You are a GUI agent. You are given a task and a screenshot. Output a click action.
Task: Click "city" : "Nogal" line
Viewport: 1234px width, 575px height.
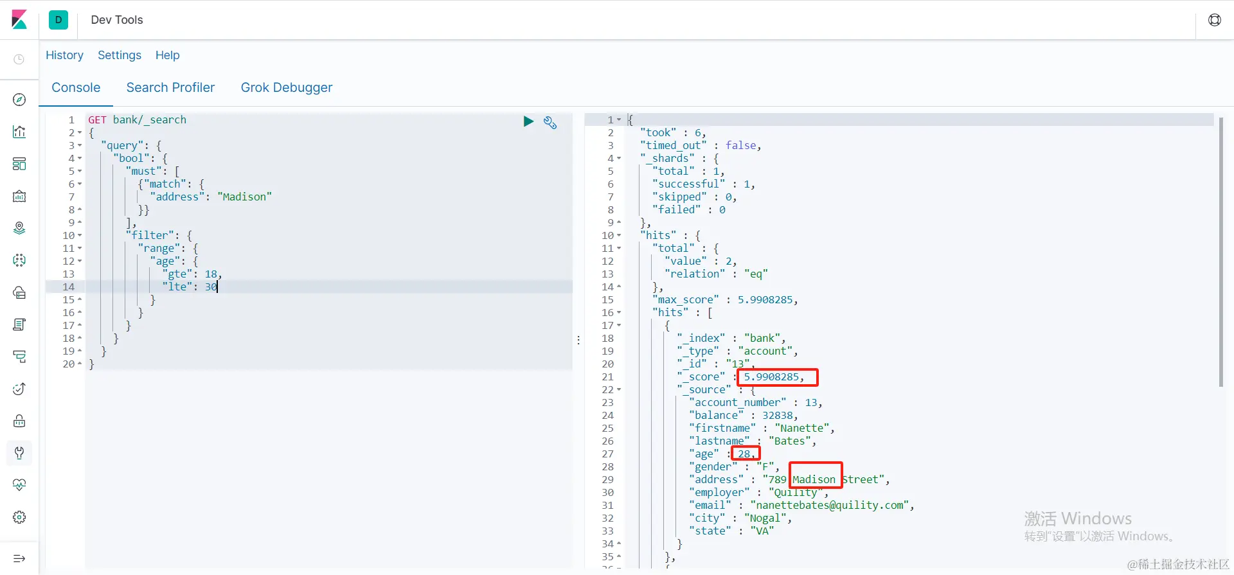click(x=740, y=518)
